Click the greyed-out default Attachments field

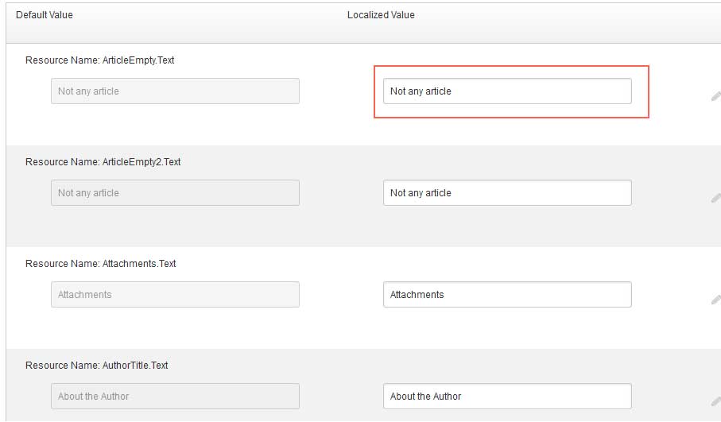(x=175, y=294)
